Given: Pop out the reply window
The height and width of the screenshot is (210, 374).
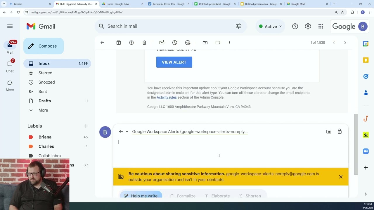Looking at the screenshot, I should [329, 132].
